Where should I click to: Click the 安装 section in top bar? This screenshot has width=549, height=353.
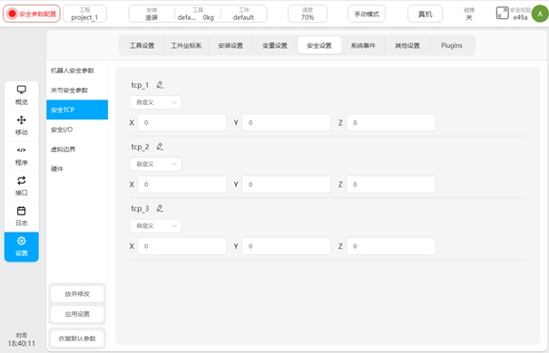click(152, 14)
